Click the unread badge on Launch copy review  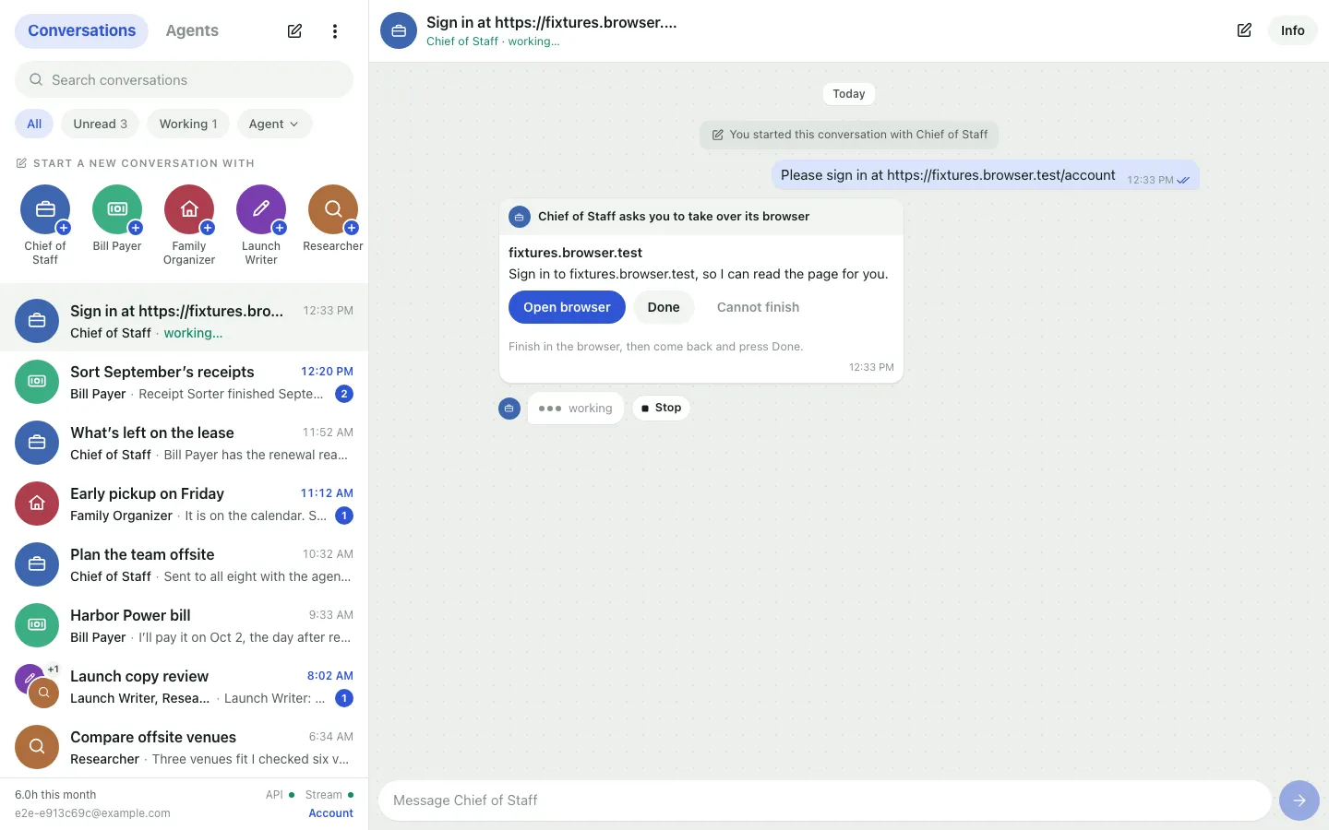tap(344, 698)
